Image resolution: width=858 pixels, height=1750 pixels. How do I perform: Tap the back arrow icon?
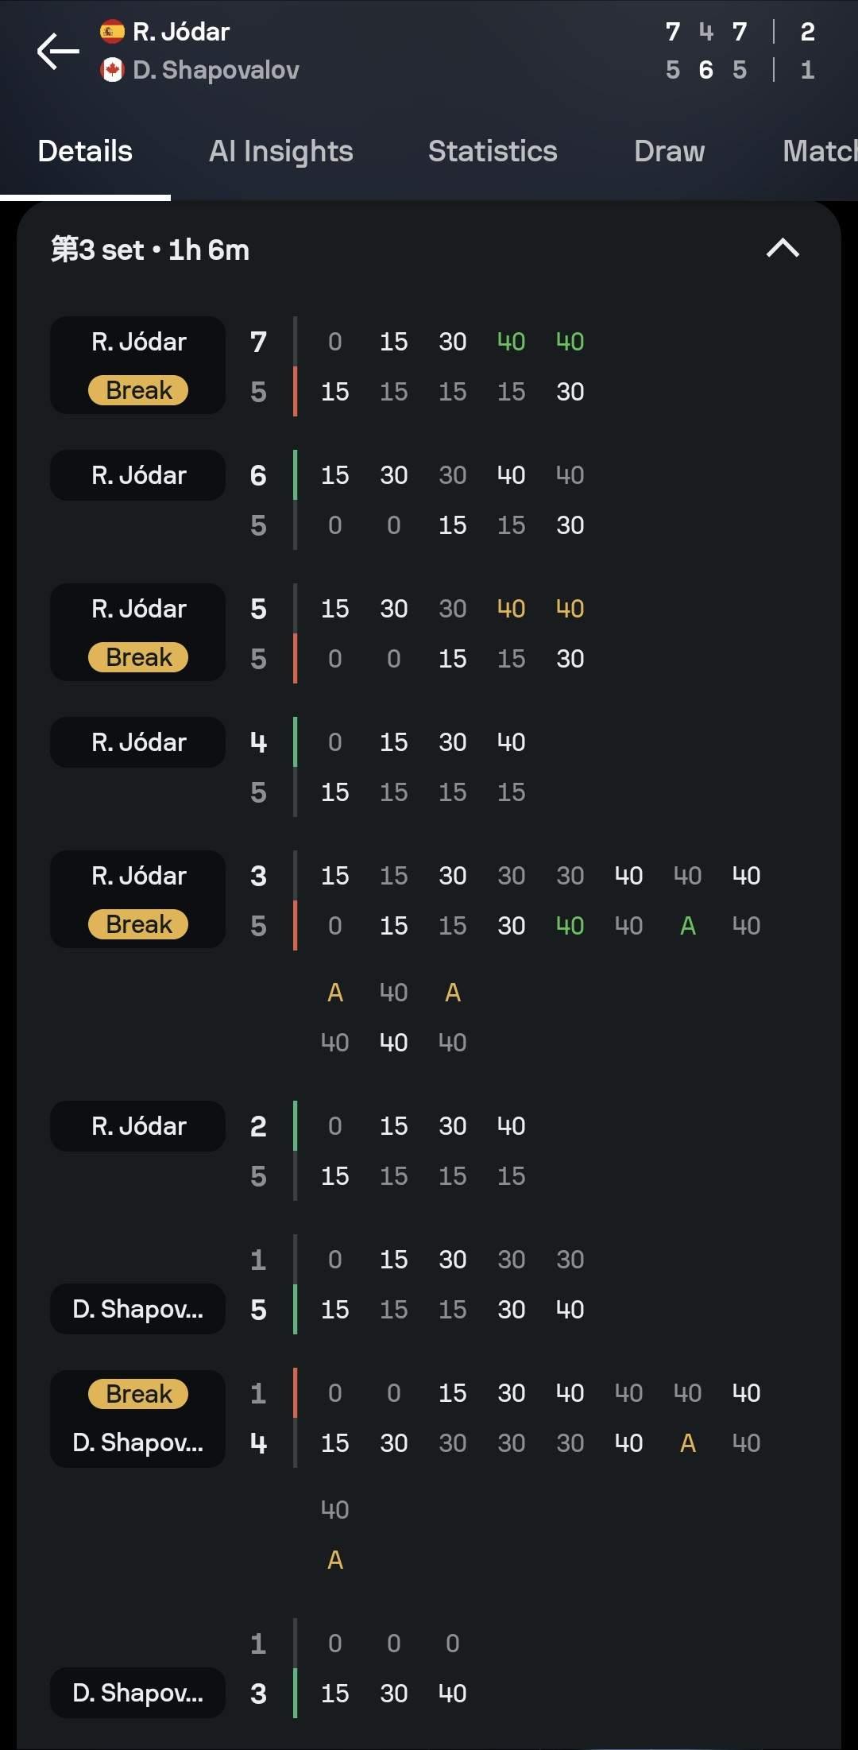pos(58,52)
